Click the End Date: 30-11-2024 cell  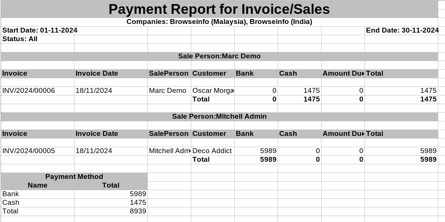[x=402, y=30]
